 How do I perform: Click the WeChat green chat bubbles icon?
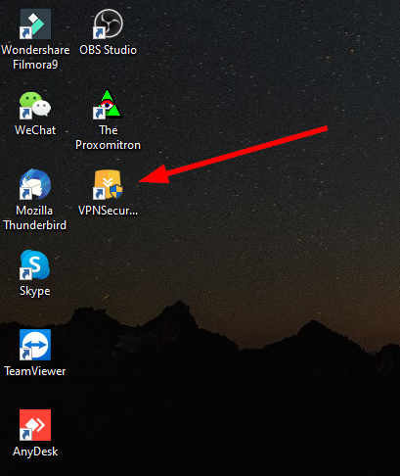click(35, 105)
